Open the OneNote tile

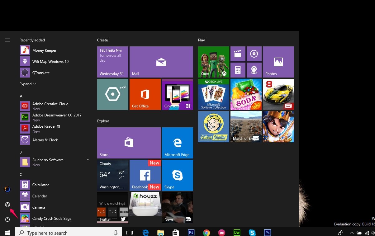click(178, 94)
